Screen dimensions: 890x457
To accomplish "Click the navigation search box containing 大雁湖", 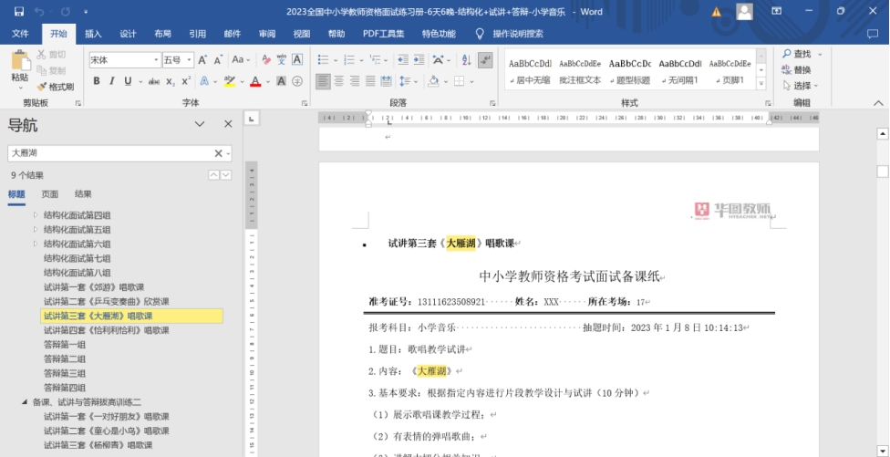I will pos(109,153).
